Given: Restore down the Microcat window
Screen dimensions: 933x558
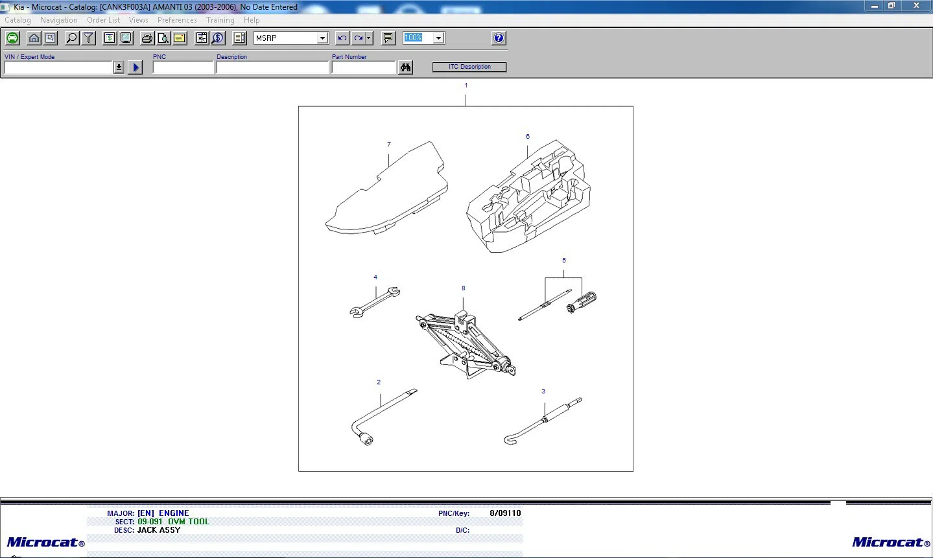Looking at the screenshot, I should pos(892,6).
